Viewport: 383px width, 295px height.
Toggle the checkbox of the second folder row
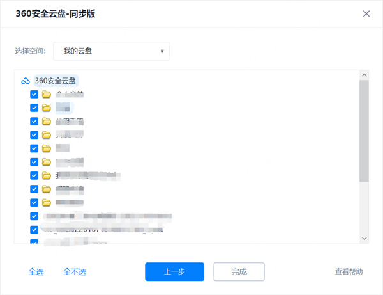(x=34, y=108)
